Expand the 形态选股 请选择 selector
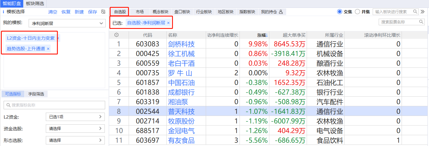 (x=75, y=140)
